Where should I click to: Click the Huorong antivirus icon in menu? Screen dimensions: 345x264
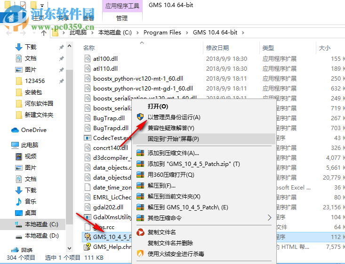coord(140,254)
